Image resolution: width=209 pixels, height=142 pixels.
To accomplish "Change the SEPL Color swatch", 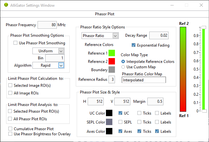I will 109,122.
